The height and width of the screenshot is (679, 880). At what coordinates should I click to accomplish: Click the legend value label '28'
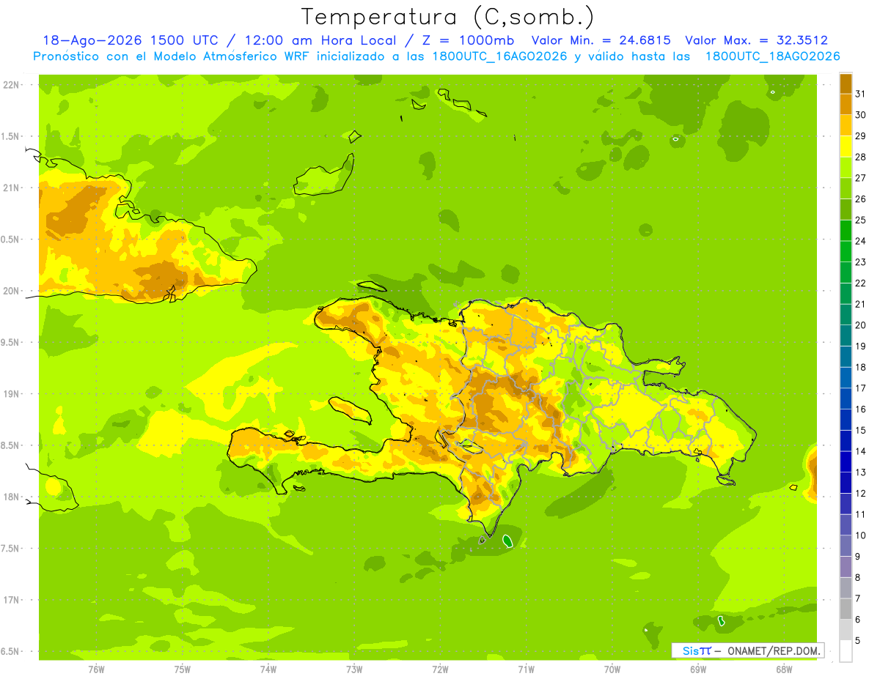(x=860, y=157)
